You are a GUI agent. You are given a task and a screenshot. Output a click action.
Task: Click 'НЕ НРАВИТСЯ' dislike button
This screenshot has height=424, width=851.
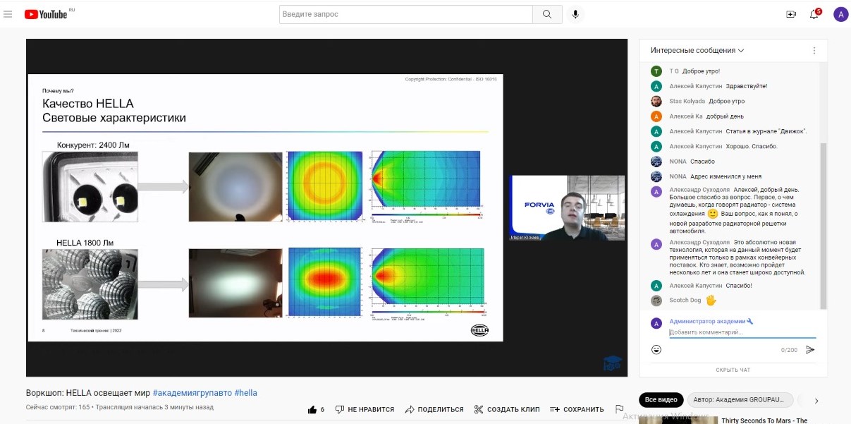(364, 409)
